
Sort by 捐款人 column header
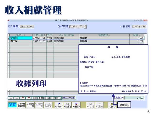21,35
